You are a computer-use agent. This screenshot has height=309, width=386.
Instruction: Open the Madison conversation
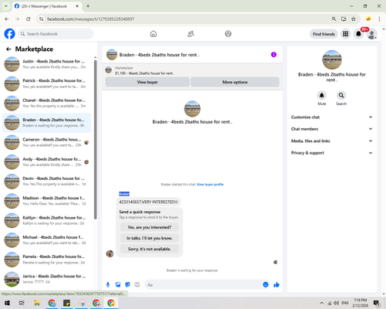[x=46, y=201]
